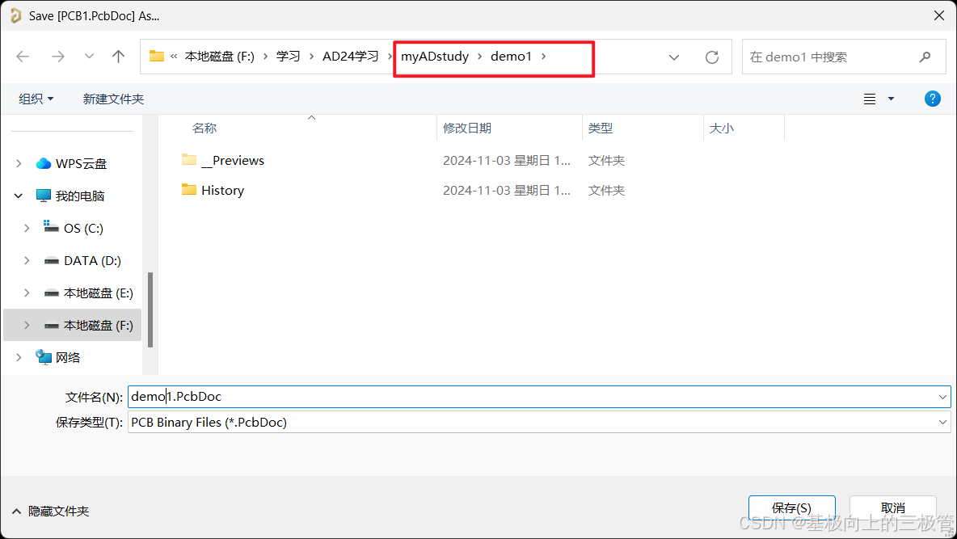
Task: Sort by 大小 column header
Action: pyautogui.click(x=722, y=128)
